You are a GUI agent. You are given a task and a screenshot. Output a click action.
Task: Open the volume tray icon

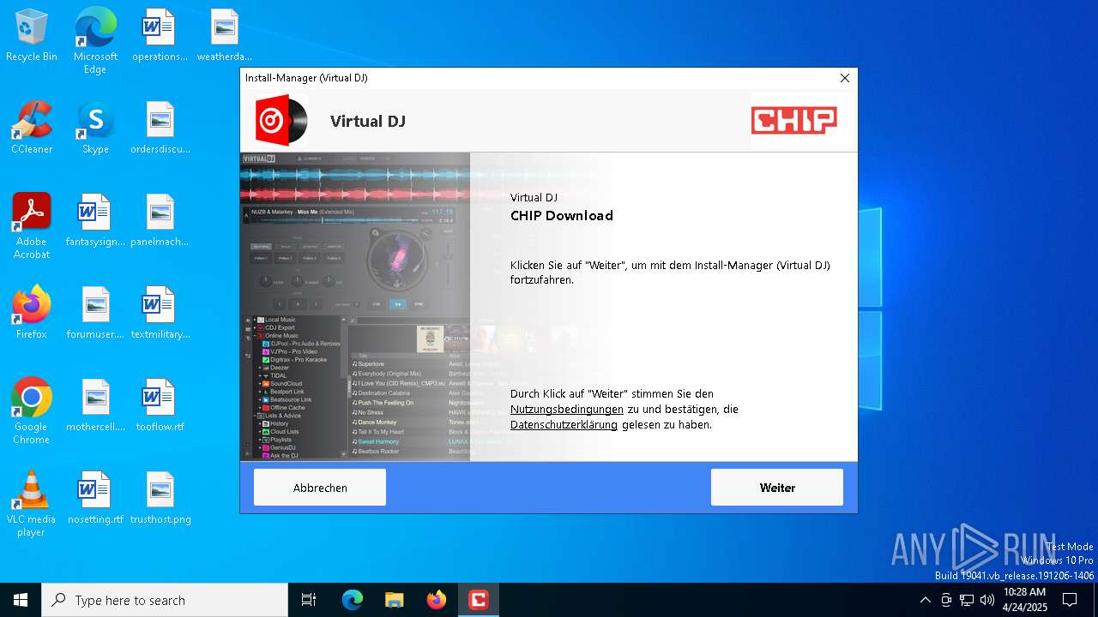click(x=987, y=600)
